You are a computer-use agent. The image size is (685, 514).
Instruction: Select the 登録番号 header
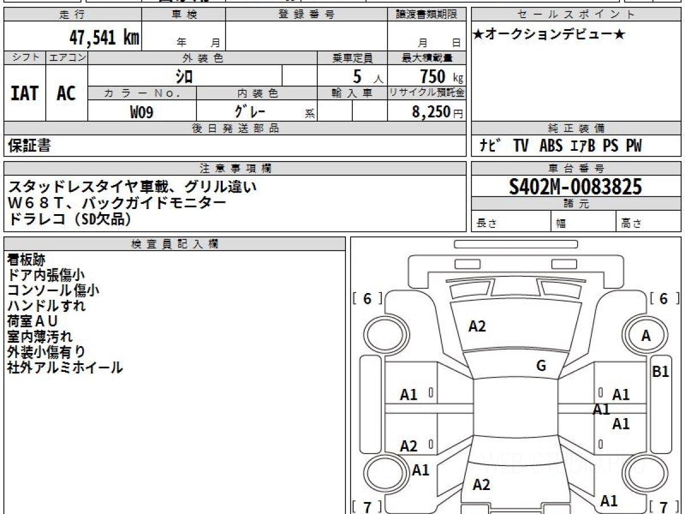(307, 15)
